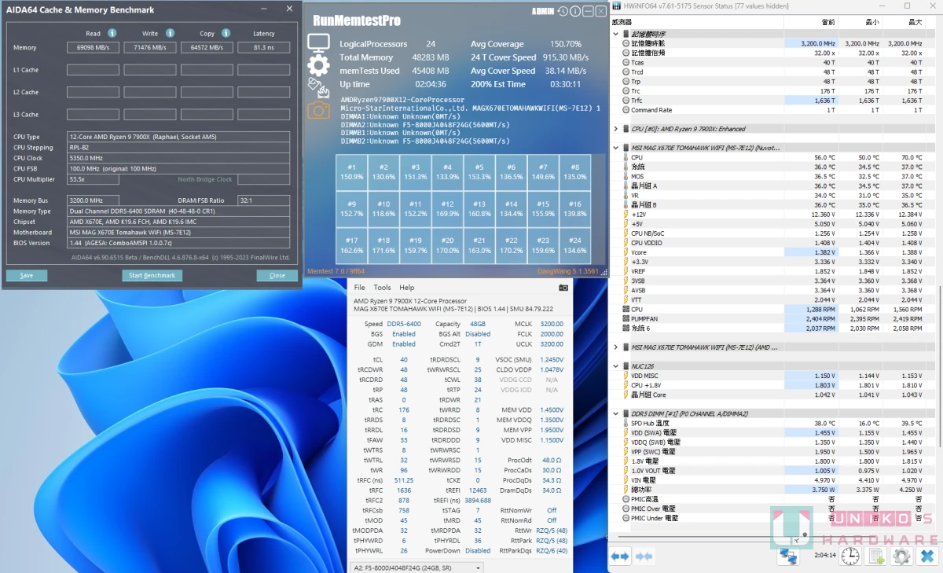943x573 pixels.
Task: Click the Memory Read value field 69098 MB/s
Action: [x=93, y=48]
